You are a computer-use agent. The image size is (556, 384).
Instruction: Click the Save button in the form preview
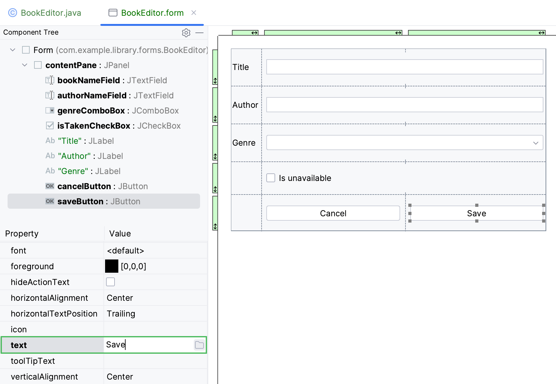476,213
